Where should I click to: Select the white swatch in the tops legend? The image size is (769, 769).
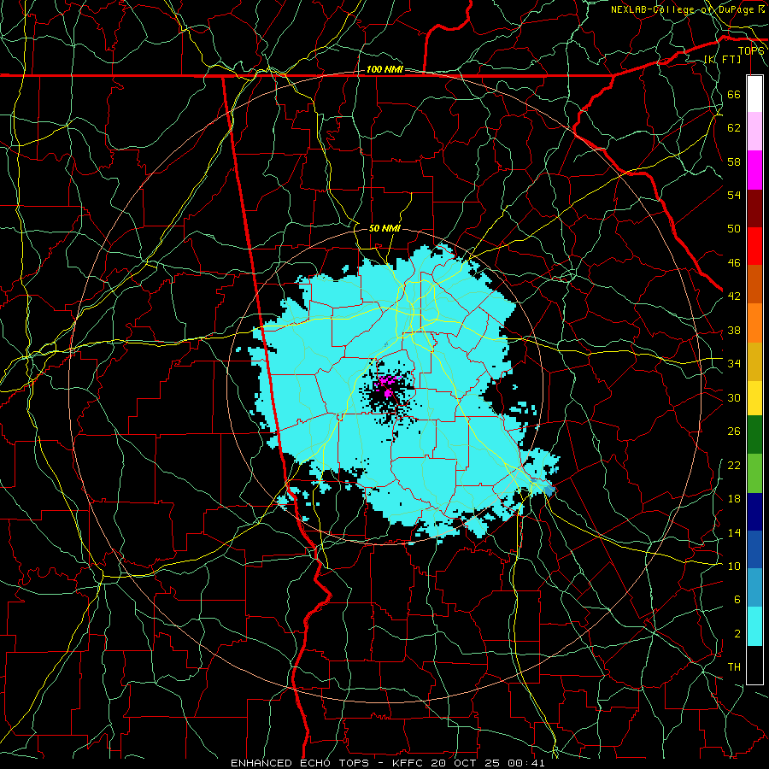tap(754, 94)
